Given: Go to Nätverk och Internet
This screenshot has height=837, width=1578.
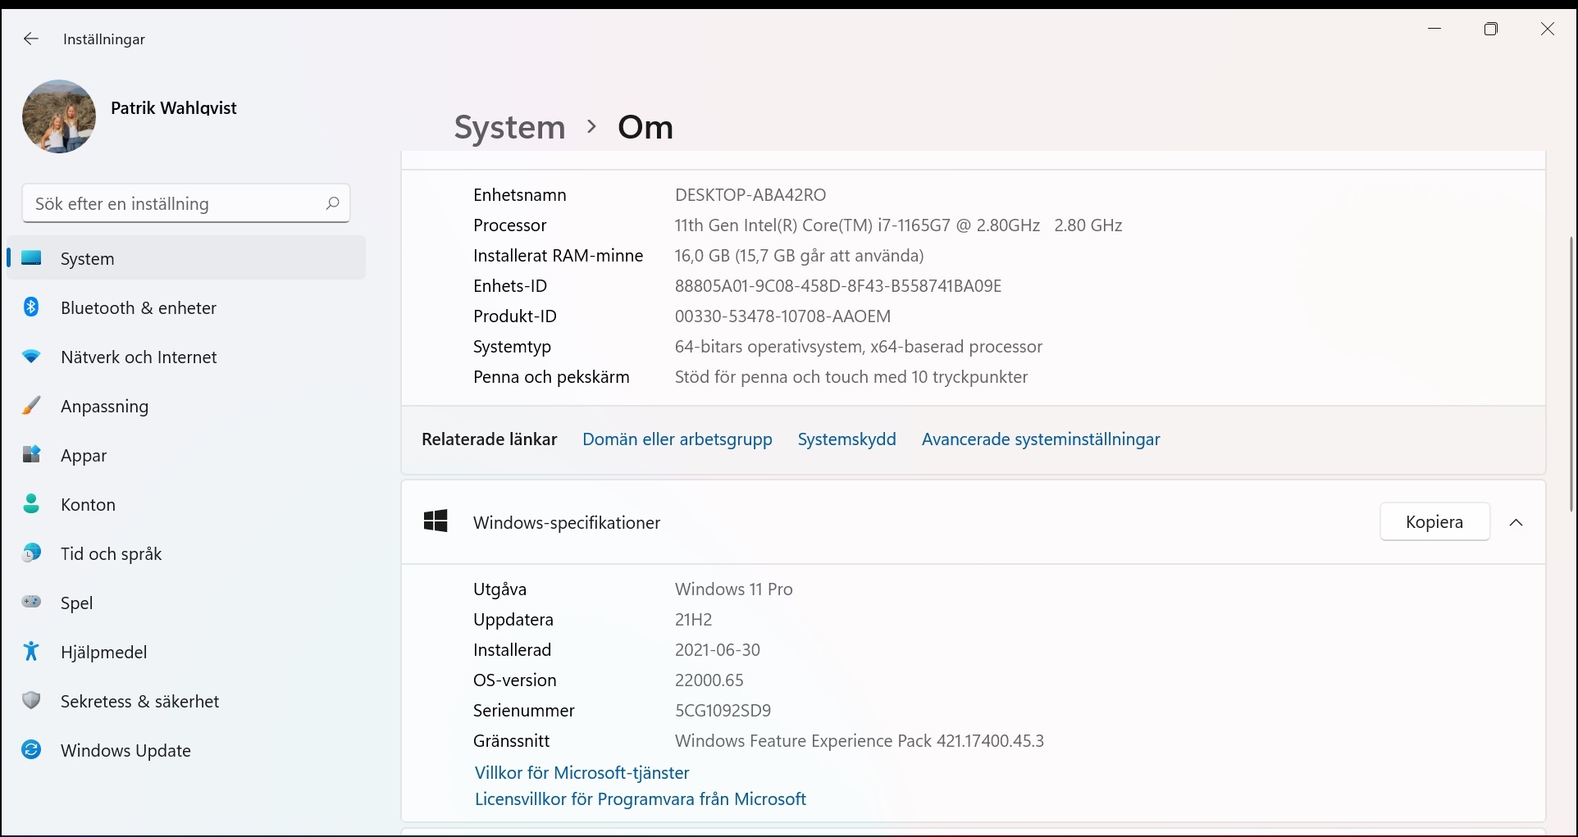Looking at the screenshot, I should pos(186,357).
